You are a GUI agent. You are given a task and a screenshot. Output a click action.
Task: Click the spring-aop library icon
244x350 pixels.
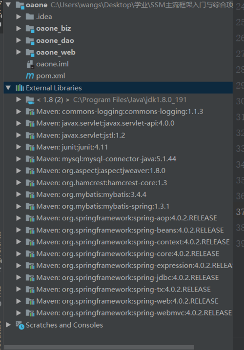point(30,218)
